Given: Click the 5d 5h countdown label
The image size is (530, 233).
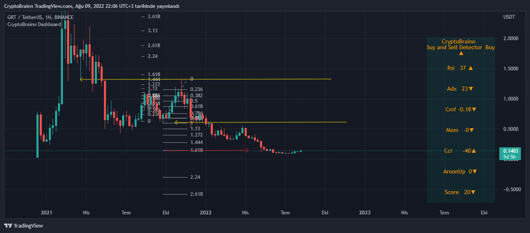Looking at the screenshot, I should click(x=511, y=157).
